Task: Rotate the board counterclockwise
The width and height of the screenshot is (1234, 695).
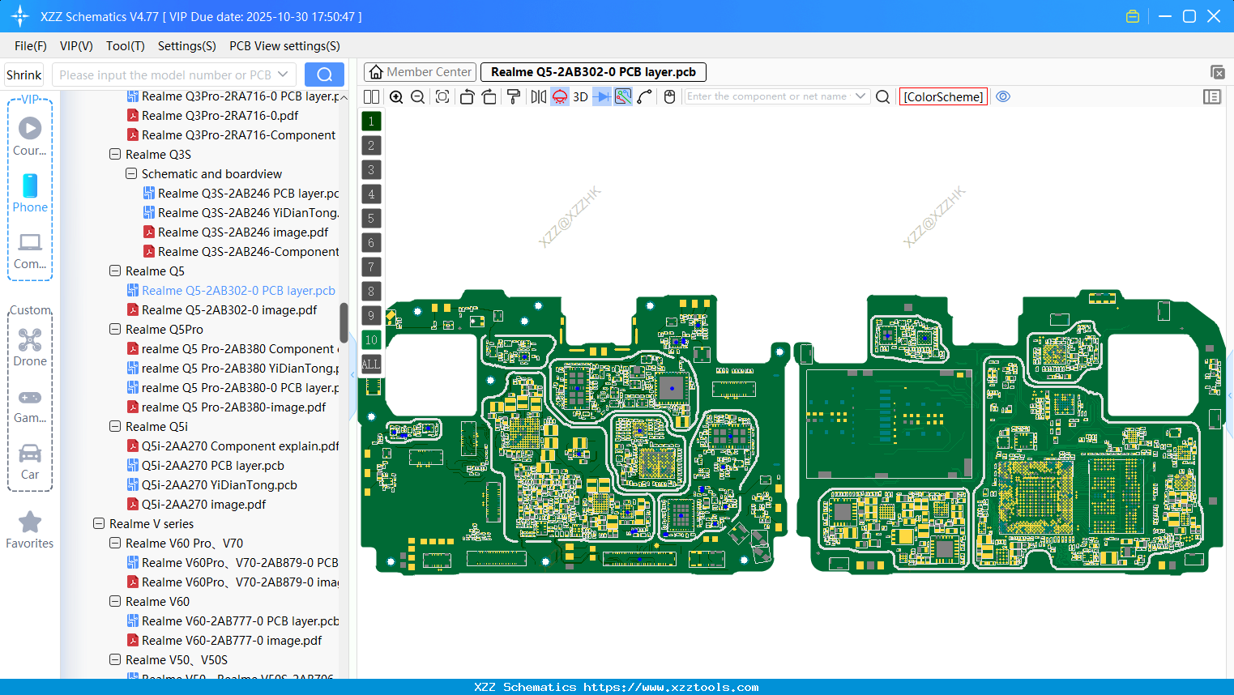Action: click(467, 96)
